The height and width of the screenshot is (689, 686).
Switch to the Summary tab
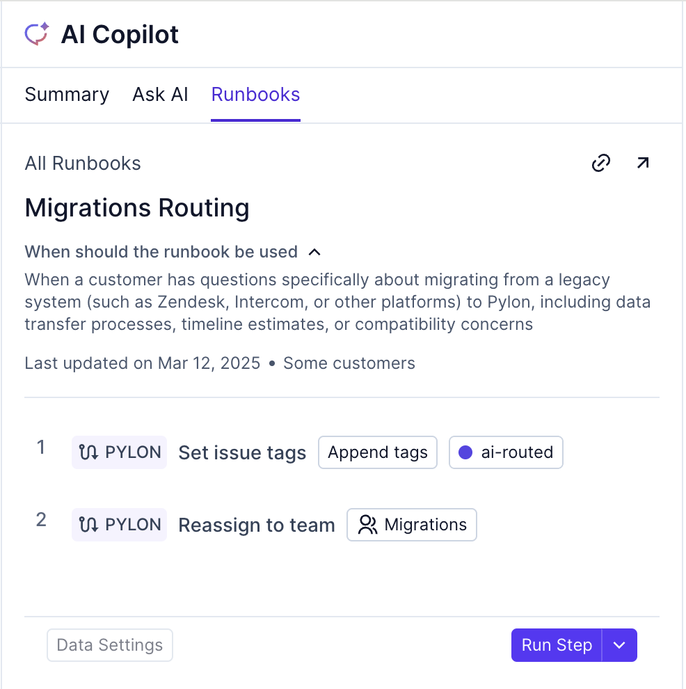pos(67,95)
